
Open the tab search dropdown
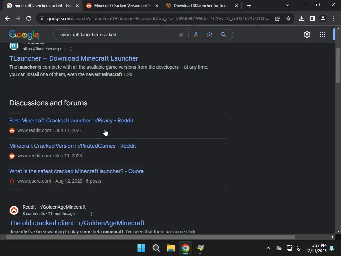pos(287,5)
